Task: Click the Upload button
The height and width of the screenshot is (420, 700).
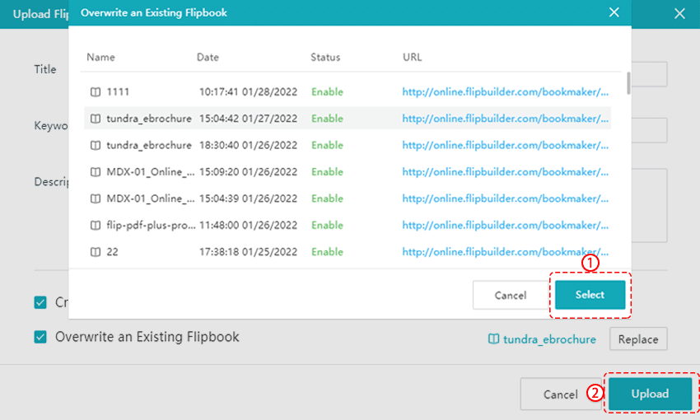Action: click(650, 394)
